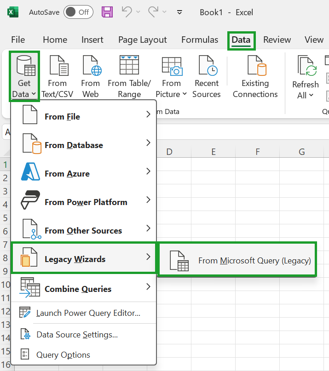
Task: Switch to the Formulas tab
Action: [x=199, y=40]
